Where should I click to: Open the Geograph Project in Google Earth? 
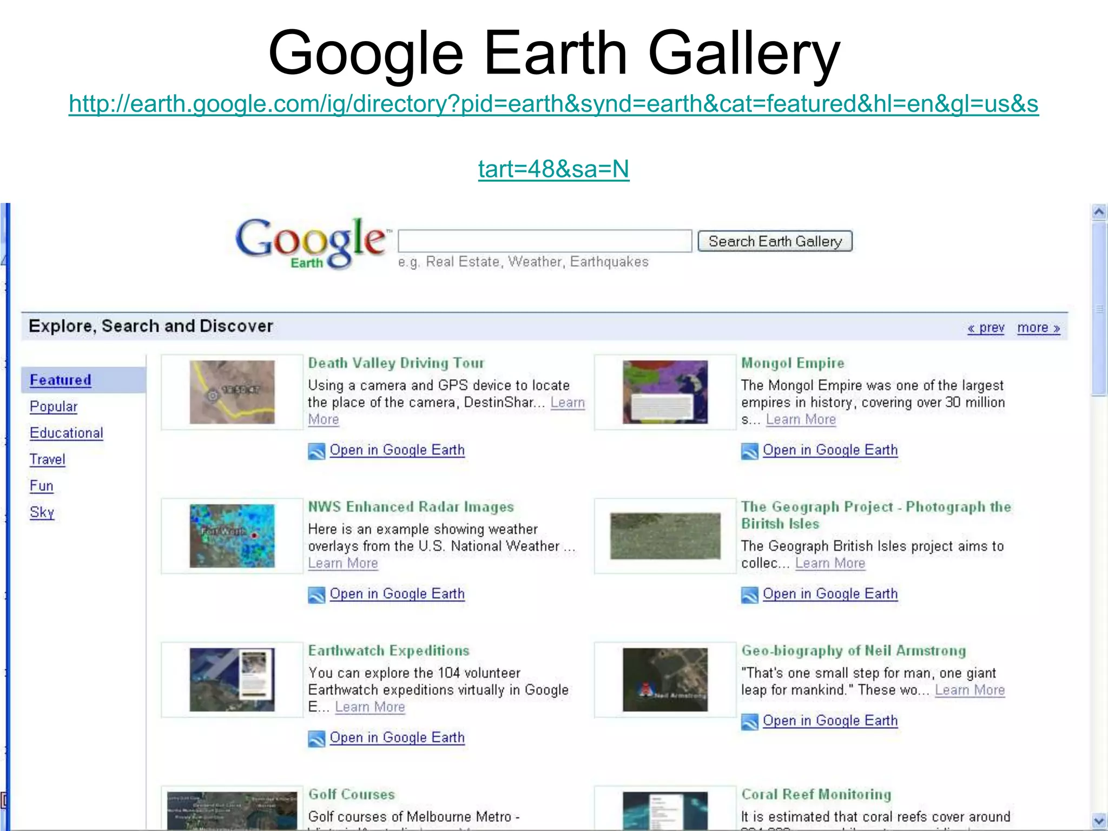[830, 594]
